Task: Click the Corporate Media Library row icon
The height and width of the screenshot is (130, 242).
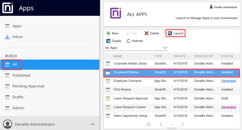Action: (108, 64)
